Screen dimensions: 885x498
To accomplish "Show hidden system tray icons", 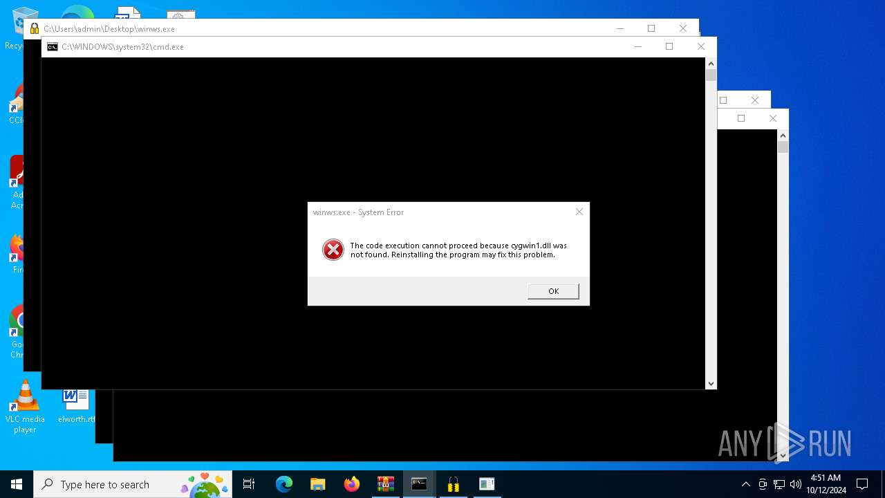I will coord(745,484).
